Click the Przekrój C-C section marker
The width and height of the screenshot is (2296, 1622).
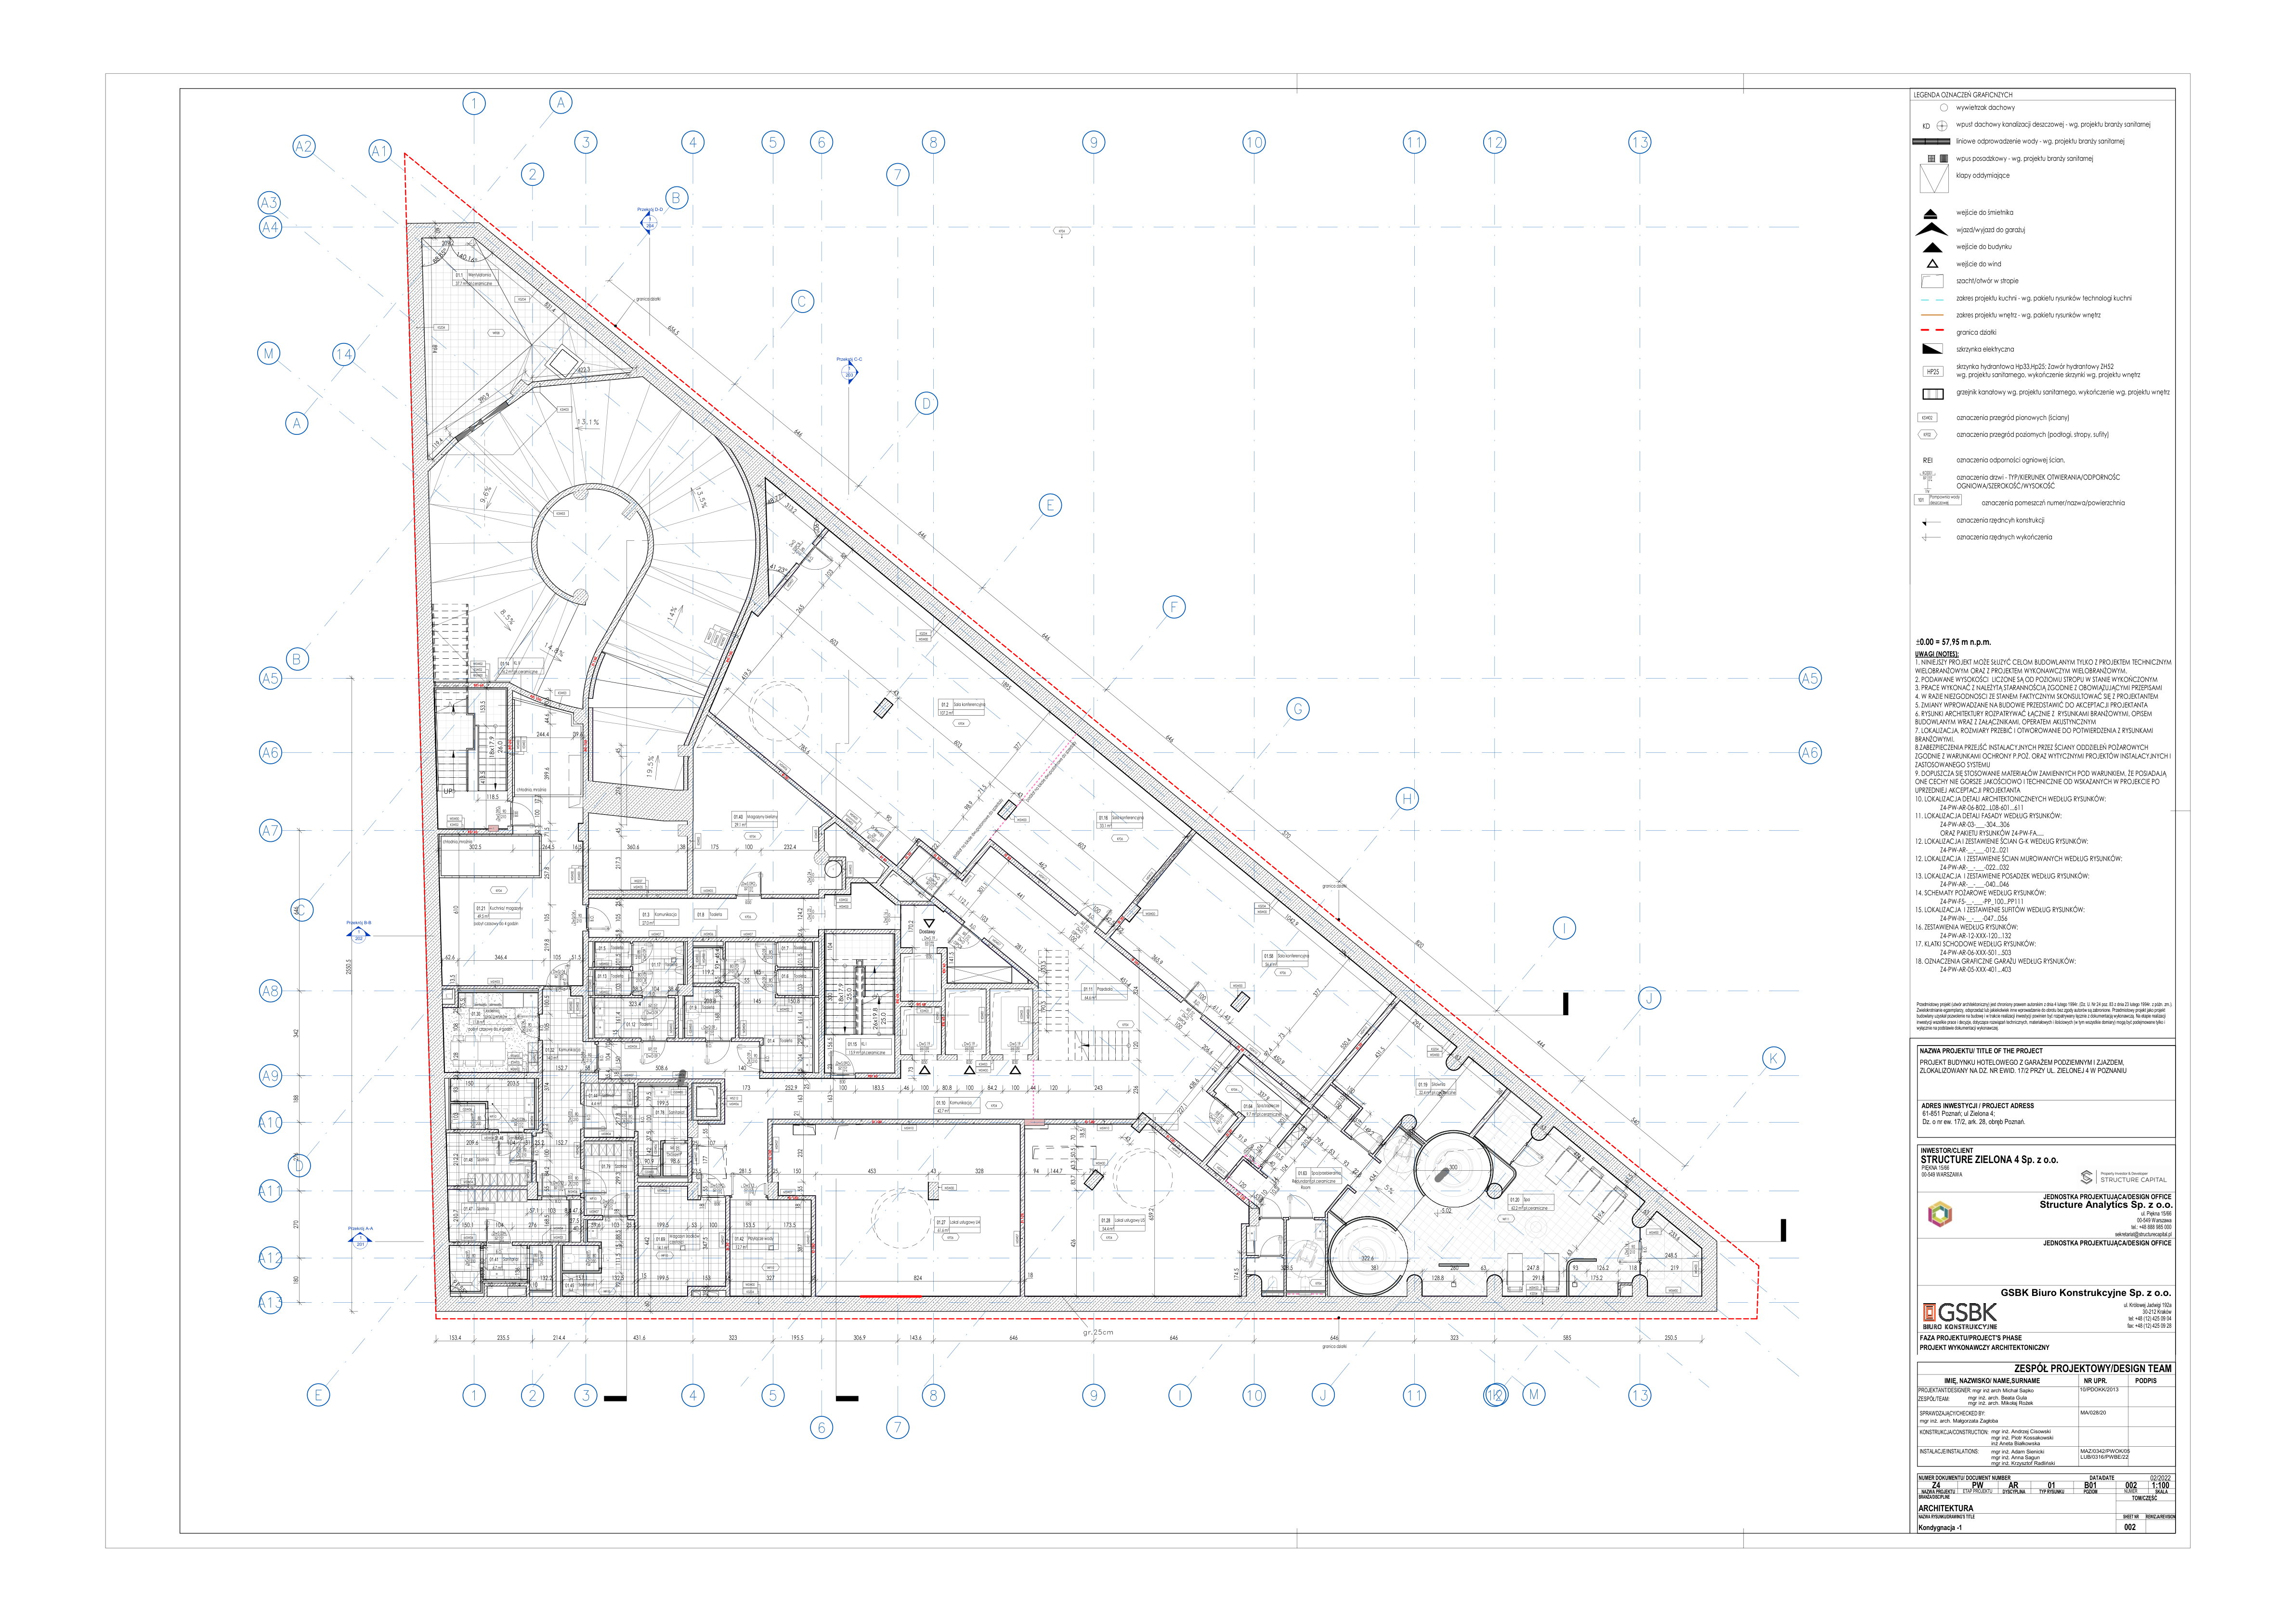pos(849,372)
